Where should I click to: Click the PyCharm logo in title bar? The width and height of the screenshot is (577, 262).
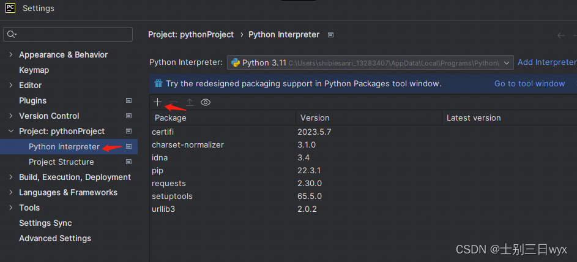10,8
